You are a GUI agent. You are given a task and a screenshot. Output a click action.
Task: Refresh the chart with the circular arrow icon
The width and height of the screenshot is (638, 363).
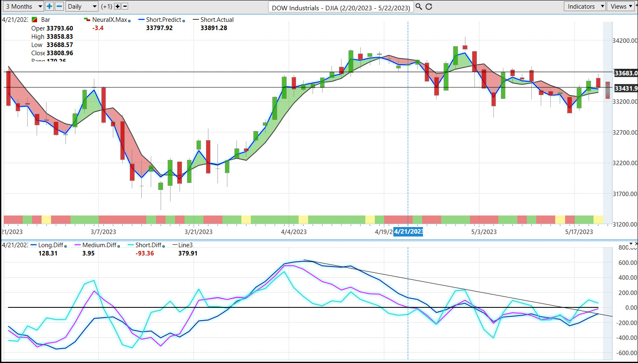[x=429, y=7]
